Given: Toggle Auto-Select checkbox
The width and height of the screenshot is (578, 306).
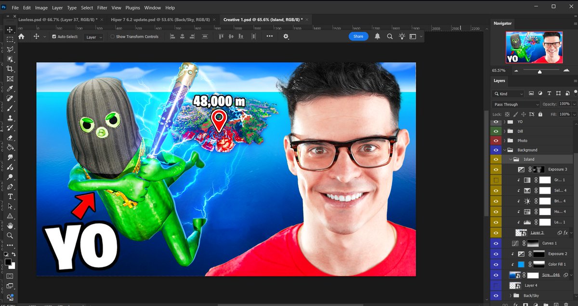Looking at the screenshot, I should tap(54, 37).
